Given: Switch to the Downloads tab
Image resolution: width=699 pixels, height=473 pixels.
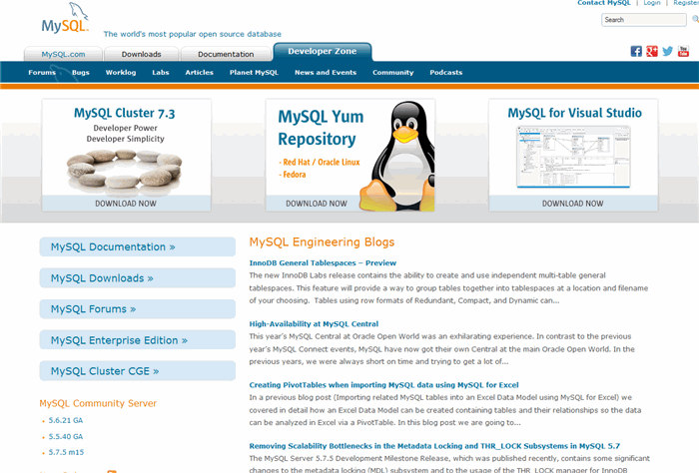Looking at the screenshot, I should point(142,54).
